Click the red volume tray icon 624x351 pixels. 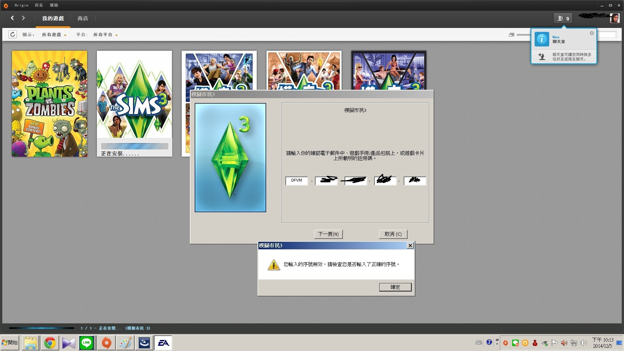pyautogui.click(x=564, y=343)
